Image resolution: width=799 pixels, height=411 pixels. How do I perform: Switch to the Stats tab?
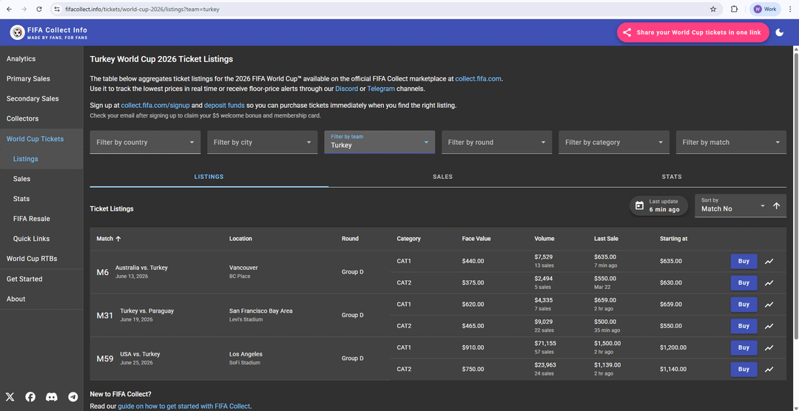point(672,177)
